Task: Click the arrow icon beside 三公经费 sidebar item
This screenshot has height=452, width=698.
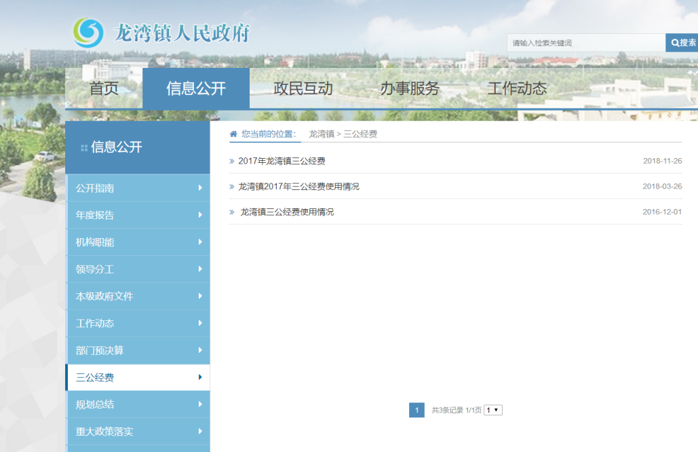Action: pyautogui.click(x=200, y=377)
